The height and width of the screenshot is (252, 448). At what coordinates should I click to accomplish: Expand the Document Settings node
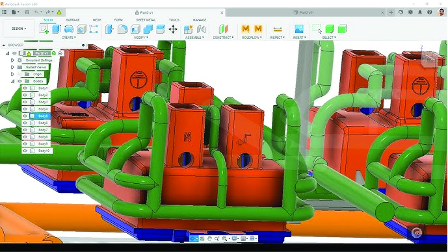[12, 60]
